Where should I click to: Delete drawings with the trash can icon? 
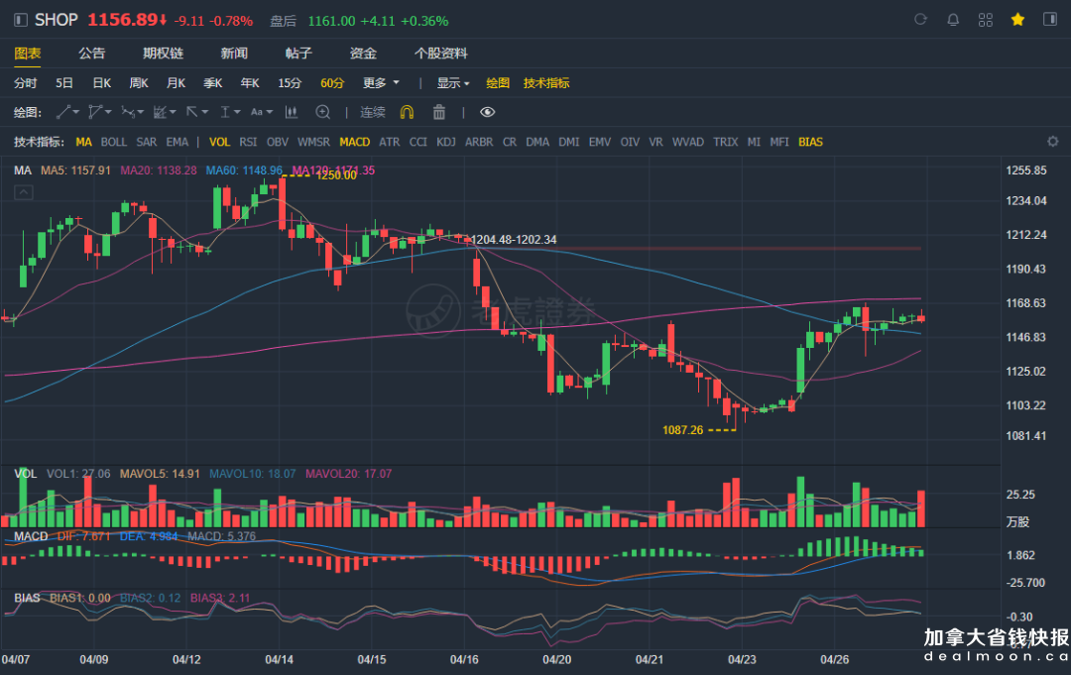click(438, 112)
